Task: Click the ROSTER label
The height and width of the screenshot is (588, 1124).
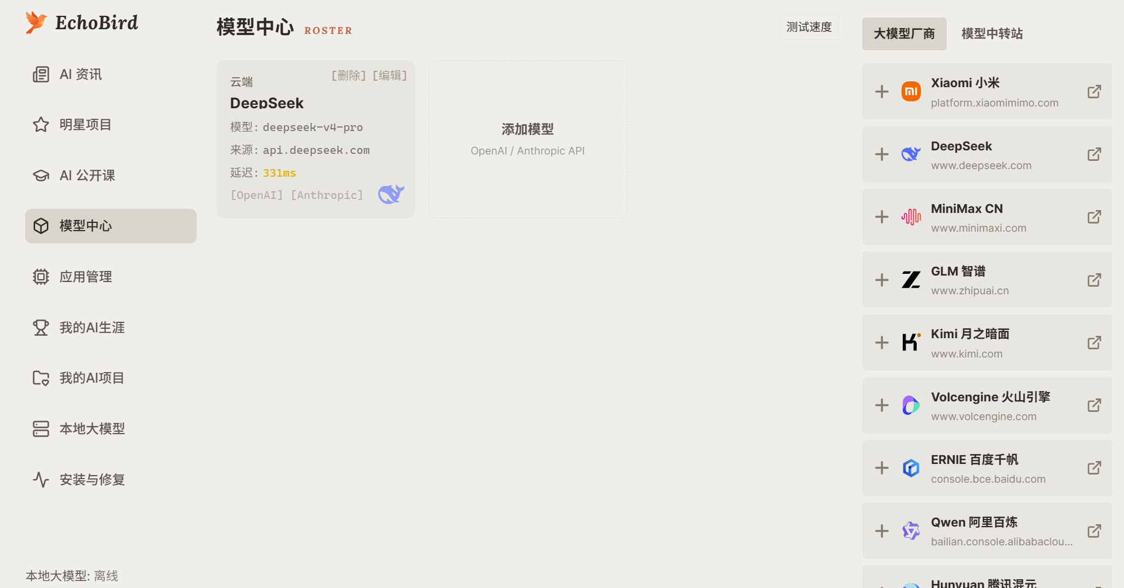Action: 328,31
